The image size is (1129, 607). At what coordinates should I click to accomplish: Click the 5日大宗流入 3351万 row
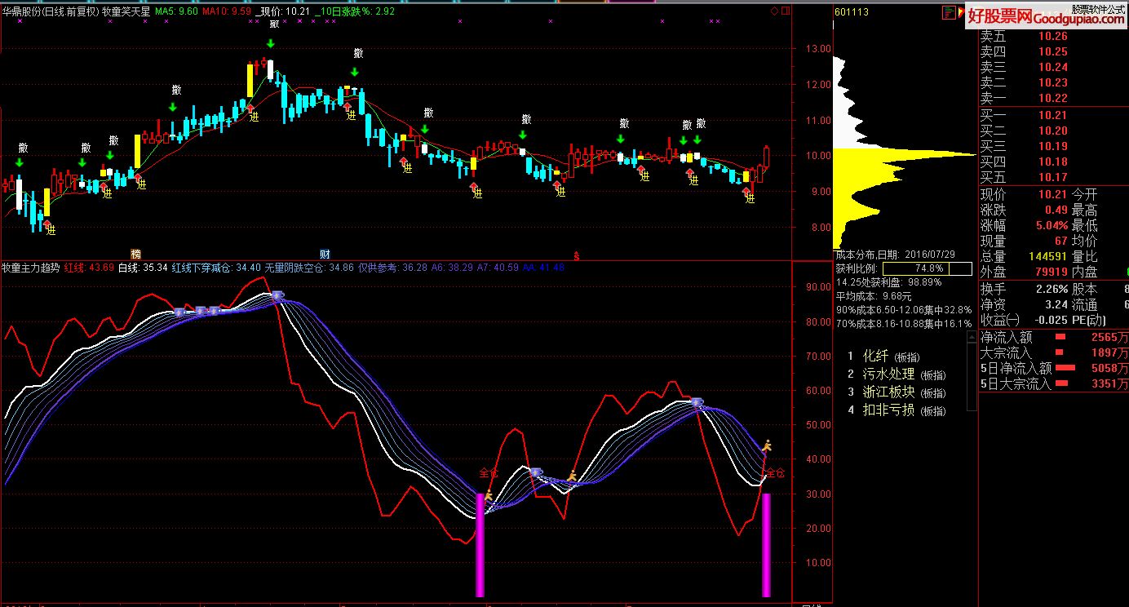(1054, 383)
